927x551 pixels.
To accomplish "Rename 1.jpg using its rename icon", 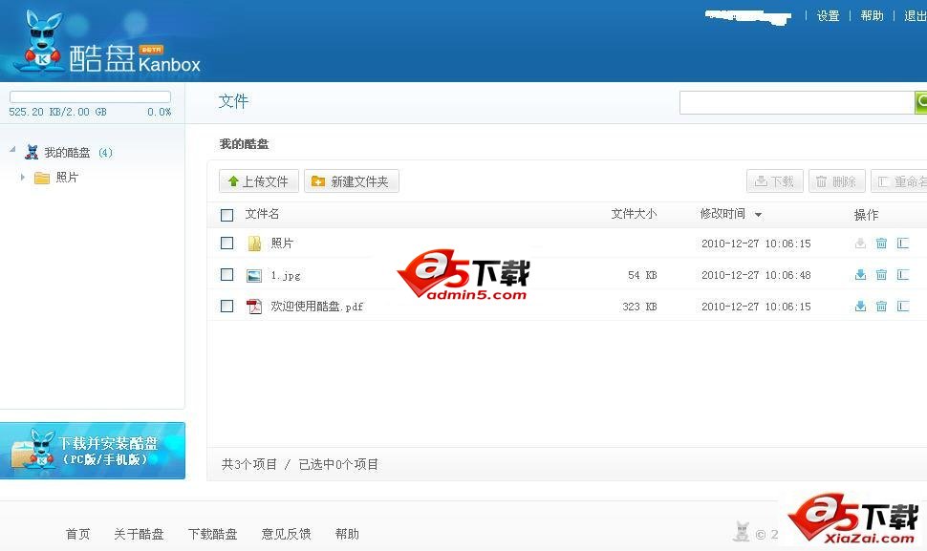I will pos(903,274).
